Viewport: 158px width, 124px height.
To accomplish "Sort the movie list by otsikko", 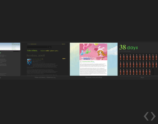I will tap(47, 51).
